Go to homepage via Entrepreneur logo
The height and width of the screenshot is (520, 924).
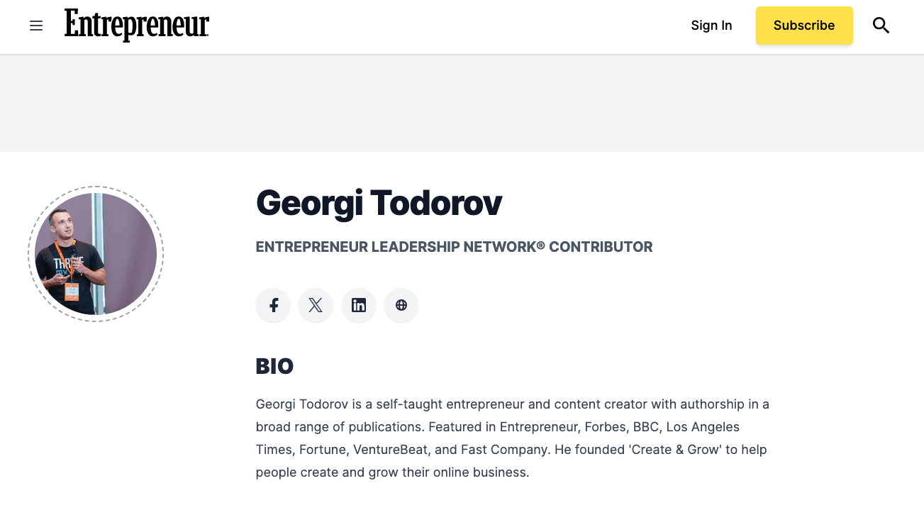pyautogui.click(x=137, y=26)
